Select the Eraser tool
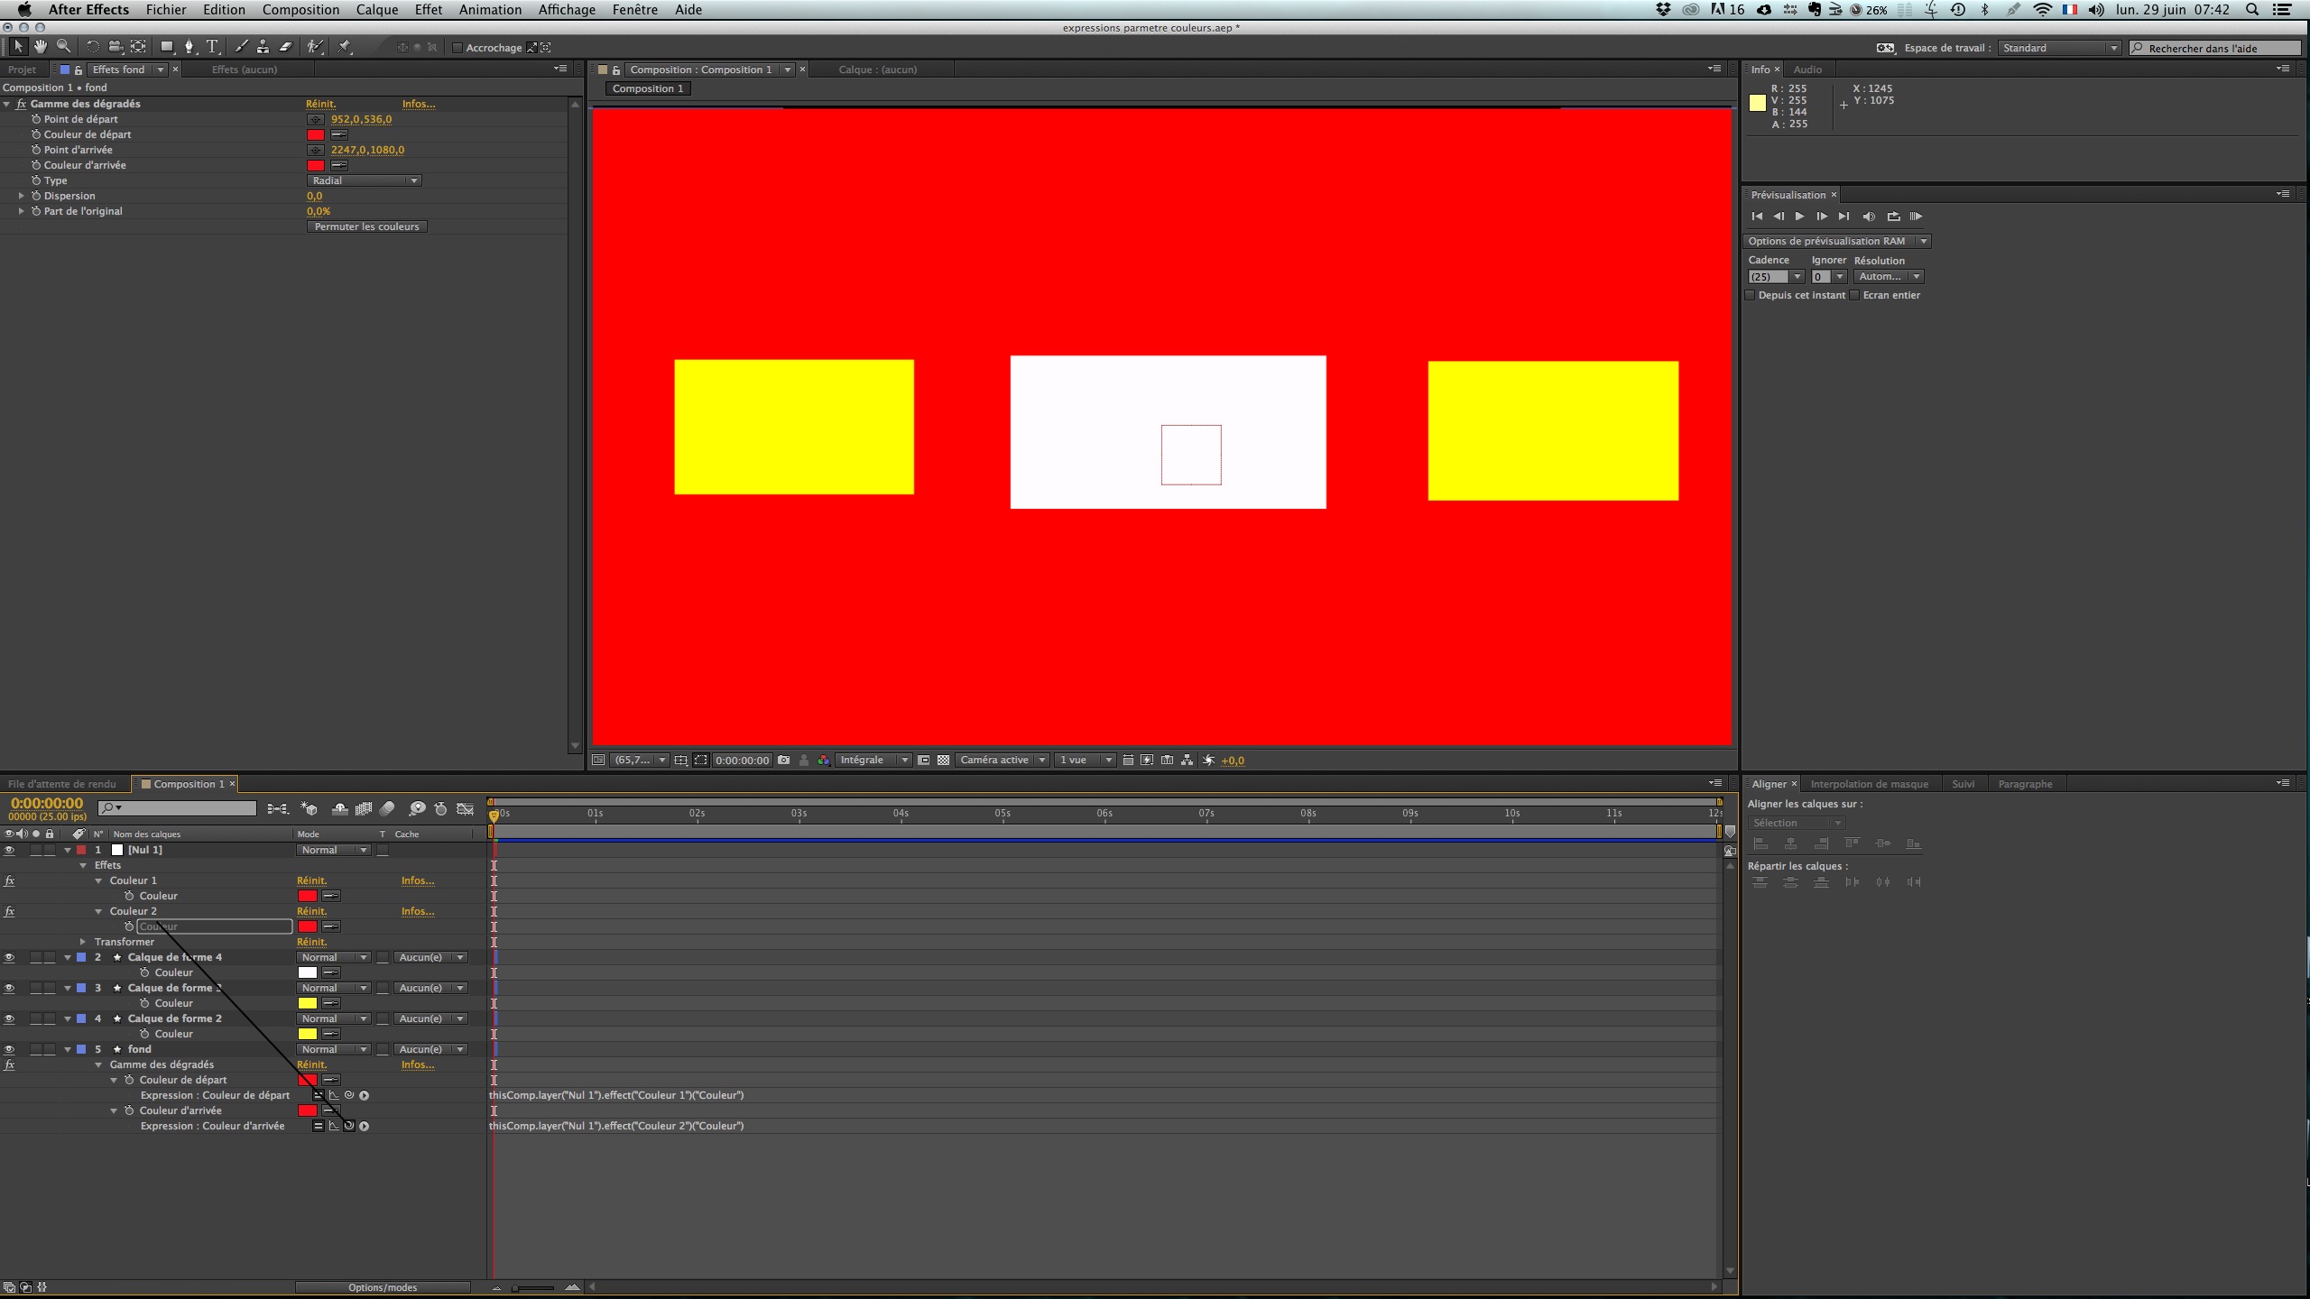Screen dimensions: 2310x1299 pos(286,47)
